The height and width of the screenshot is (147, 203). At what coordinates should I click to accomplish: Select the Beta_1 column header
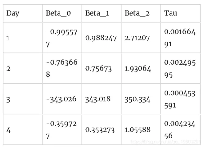click(97, 14)
